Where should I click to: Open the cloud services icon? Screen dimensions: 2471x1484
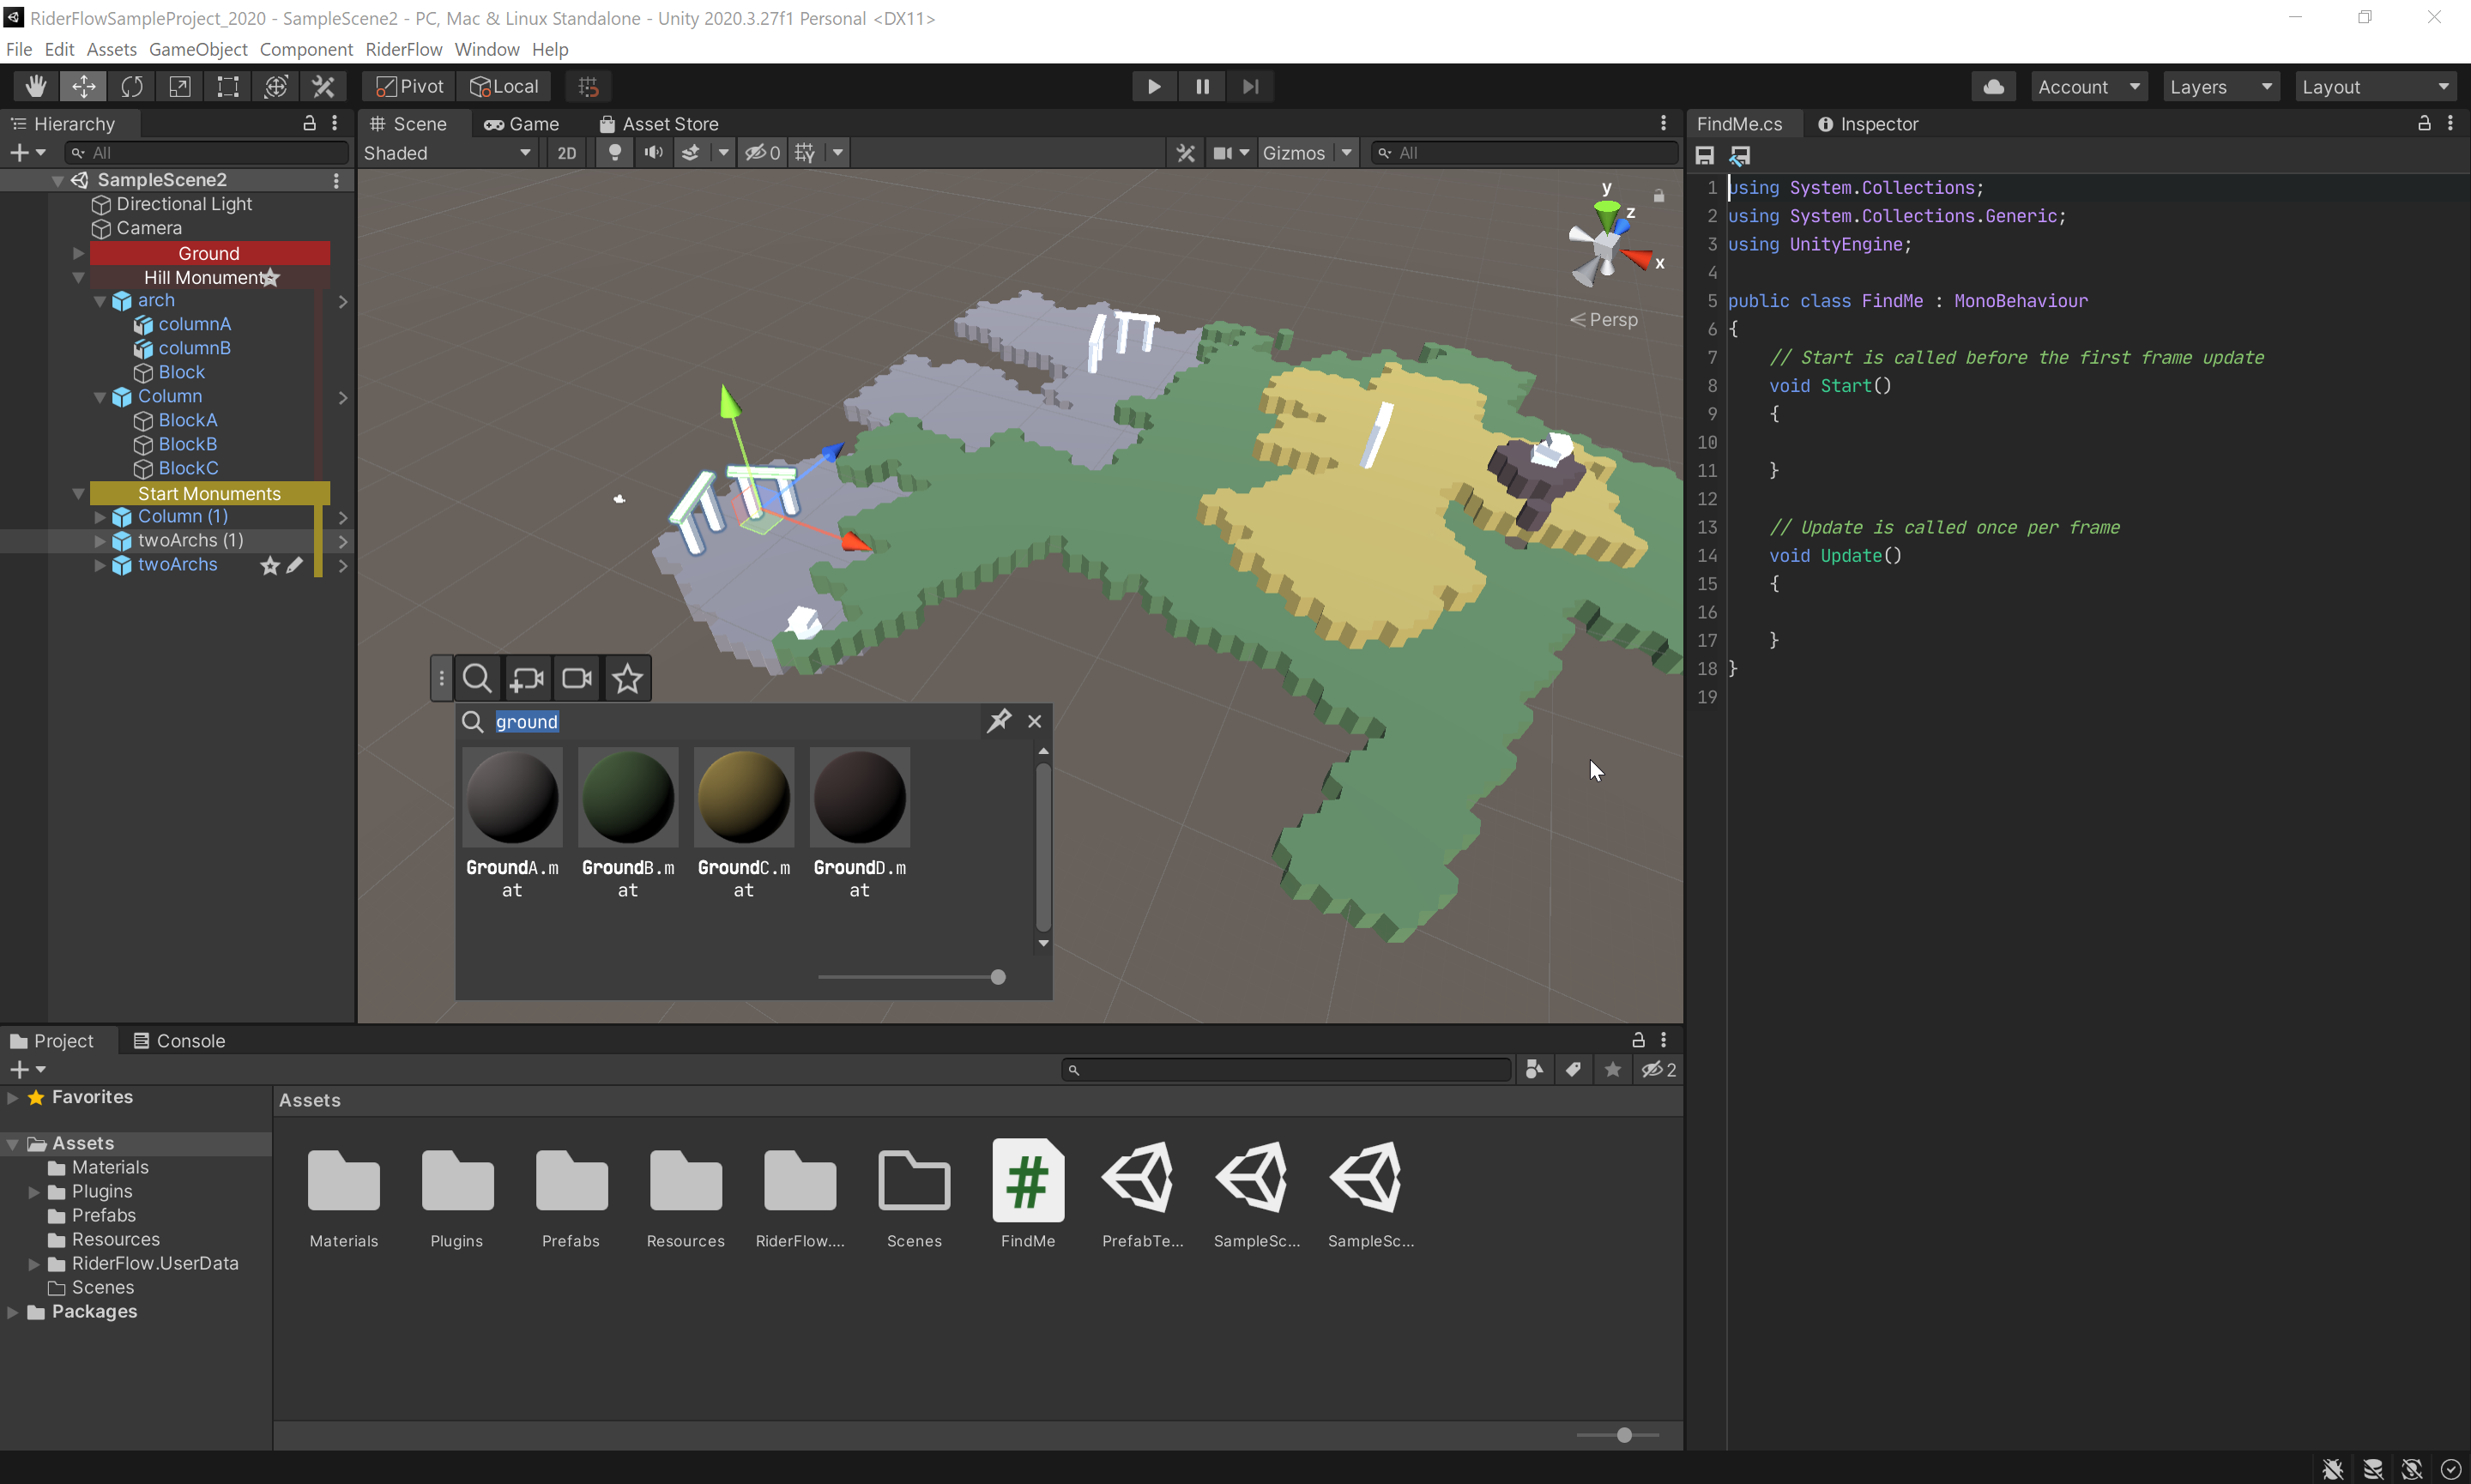tap(1993, 87)
